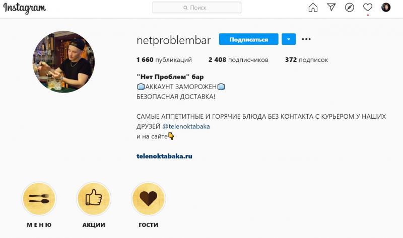Focus the Поиск search field
This screenshot has height=238, width=403.
197,8
